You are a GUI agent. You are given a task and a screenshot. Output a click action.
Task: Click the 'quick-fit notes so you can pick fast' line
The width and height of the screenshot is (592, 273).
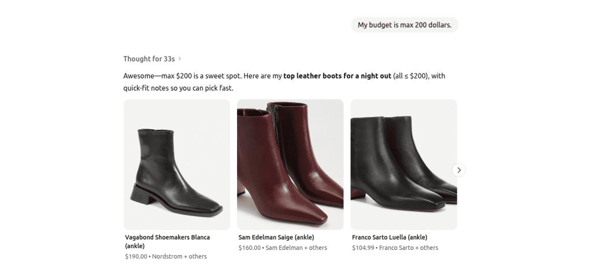coord(182,88)
